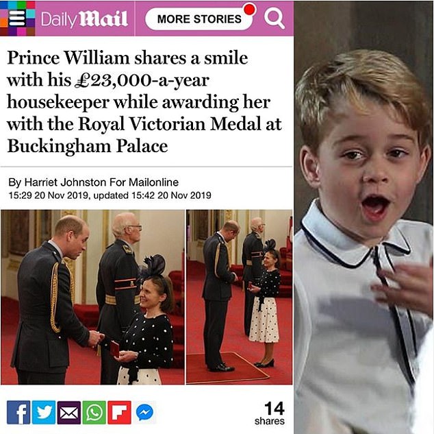434x434 pixels.
Task: Share article via email envelope icon
Action: pos(69,412)
